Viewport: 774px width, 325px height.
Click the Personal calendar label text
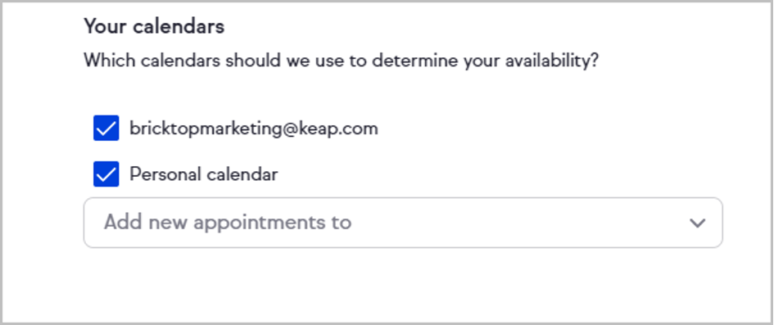[x=203, y=174]
